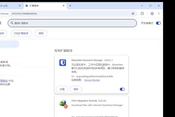Switch to the 扩展程序 tab
This screenshot has height=117, width=175.
[x=45, y=6]
